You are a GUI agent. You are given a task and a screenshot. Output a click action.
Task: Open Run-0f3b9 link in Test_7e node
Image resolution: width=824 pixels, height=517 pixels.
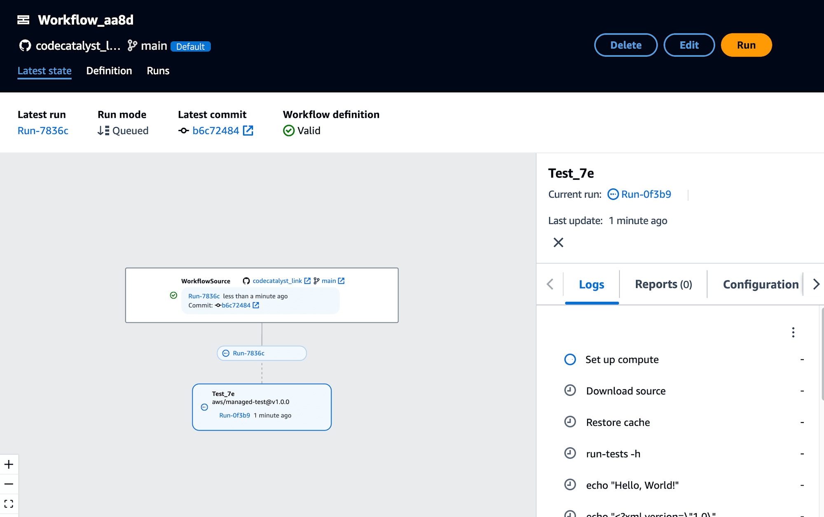(x=234, y=415)
